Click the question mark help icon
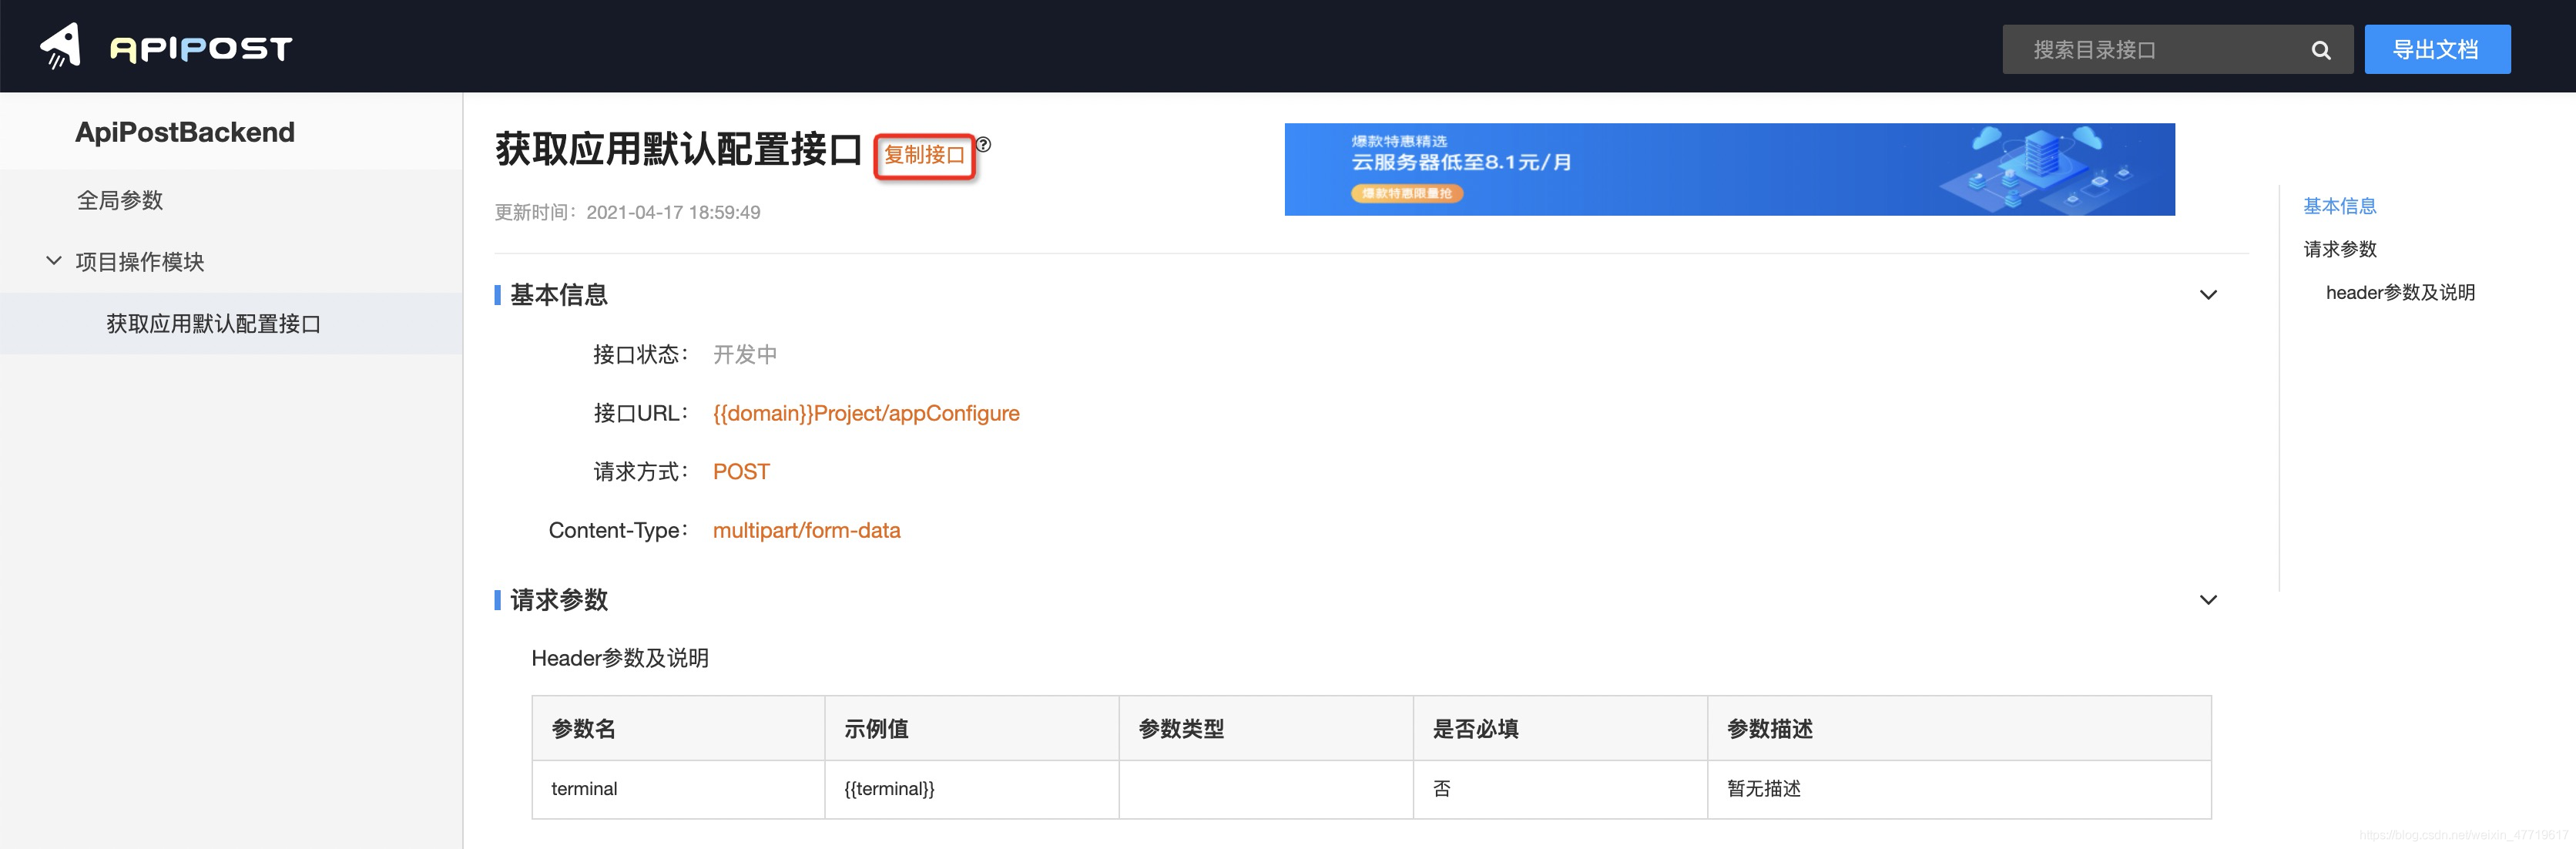2576x849 pixels. click(984, 144)
